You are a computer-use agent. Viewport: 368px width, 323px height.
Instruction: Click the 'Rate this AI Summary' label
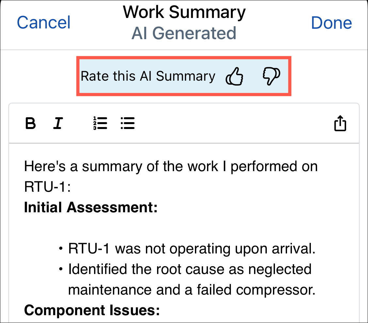tap(148, 76)
